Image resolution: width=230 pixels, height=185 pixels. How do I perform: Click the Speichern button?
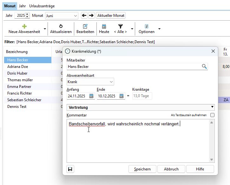tap(142, 169)
